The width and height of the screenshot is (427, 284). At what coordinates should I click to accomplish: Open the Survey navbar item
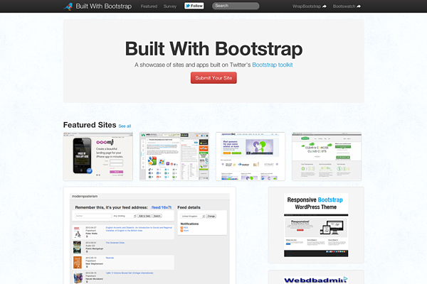(170, 6)
